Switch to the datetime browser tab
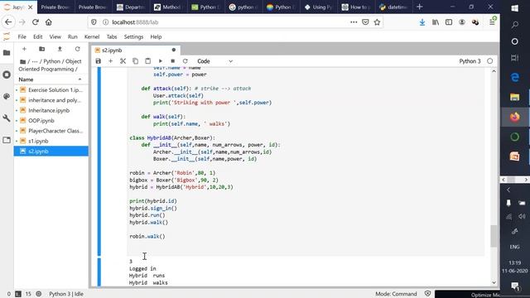The image size is (530, 298). tap(393, 7)
